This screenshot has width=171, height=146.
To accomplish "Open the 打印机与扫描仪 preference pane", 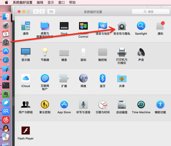I will click(122, 52).
